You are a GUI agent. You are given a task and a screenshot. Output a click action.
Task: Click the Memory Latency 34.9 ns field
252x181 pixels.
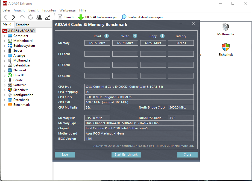pos(181,43)
